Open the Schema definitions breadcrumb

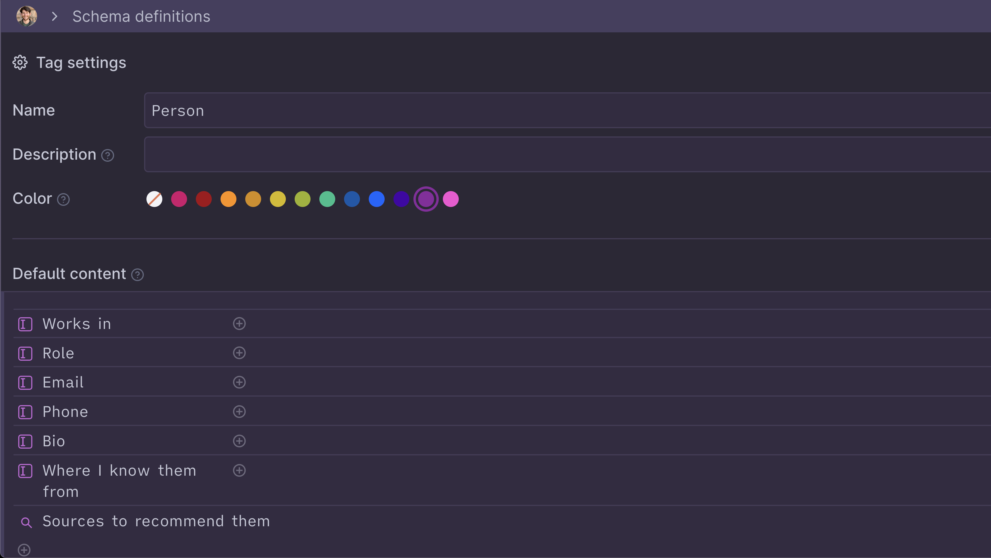[141, 16]
